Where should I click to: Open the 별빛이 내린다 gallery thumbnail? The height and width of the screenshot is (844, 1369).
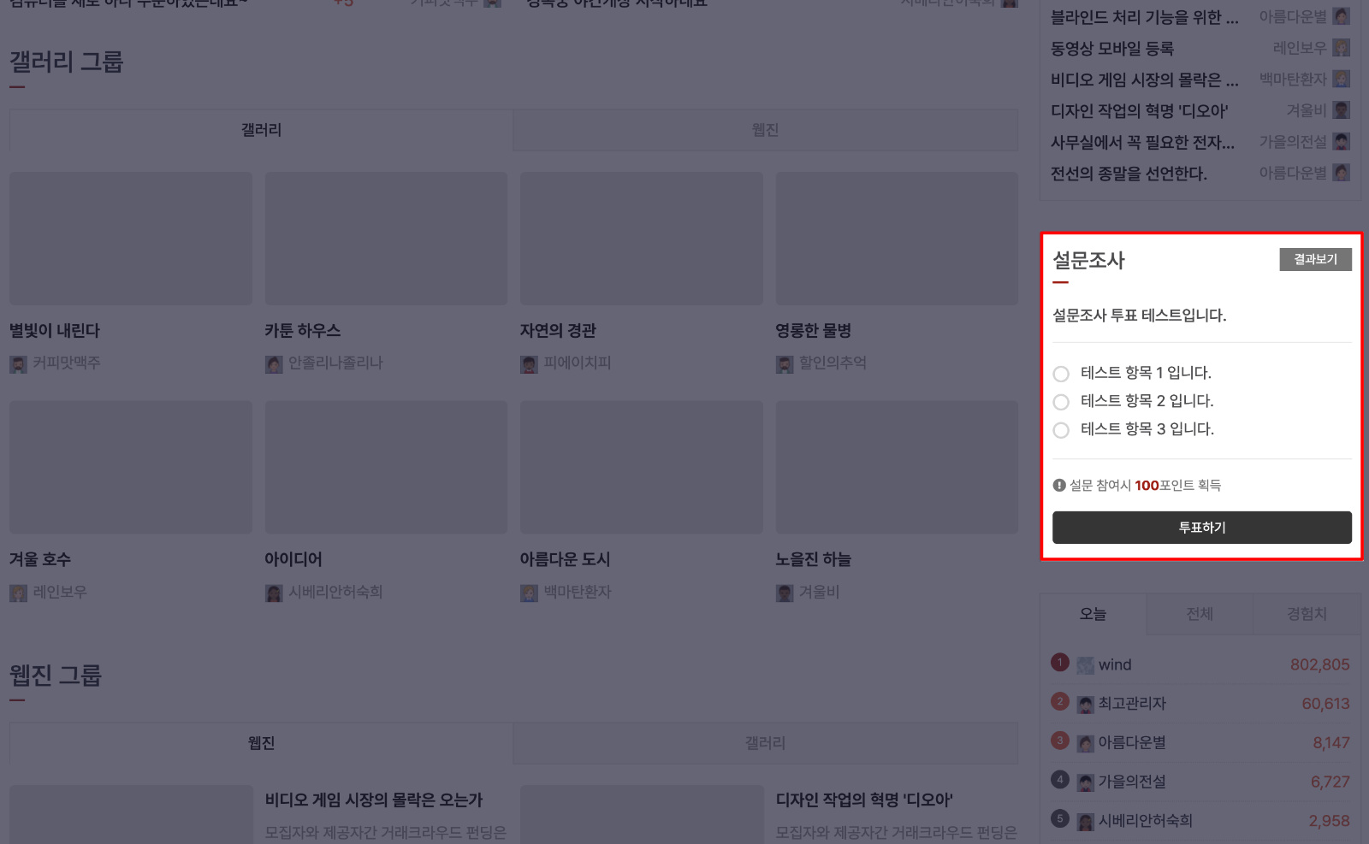click(x=131, y=239)
